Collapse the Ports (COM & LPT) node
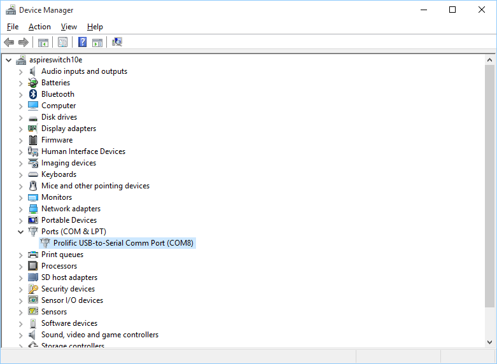Image resolution: width=497 pixels, height=364 pixels. coord(20,232)
